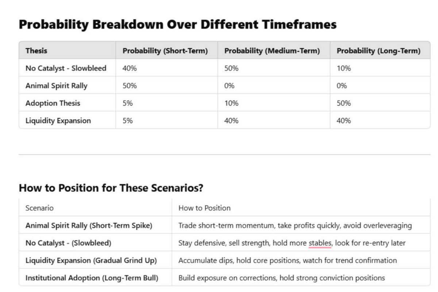Viewport: 438px width, 292px height.
Task: Select the 'Probability (Long-Term)' column header
Action: [379, 51]
